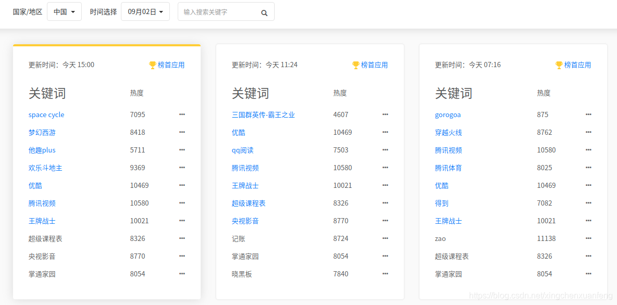Open the space cycle keyword link

coord(46,115)
